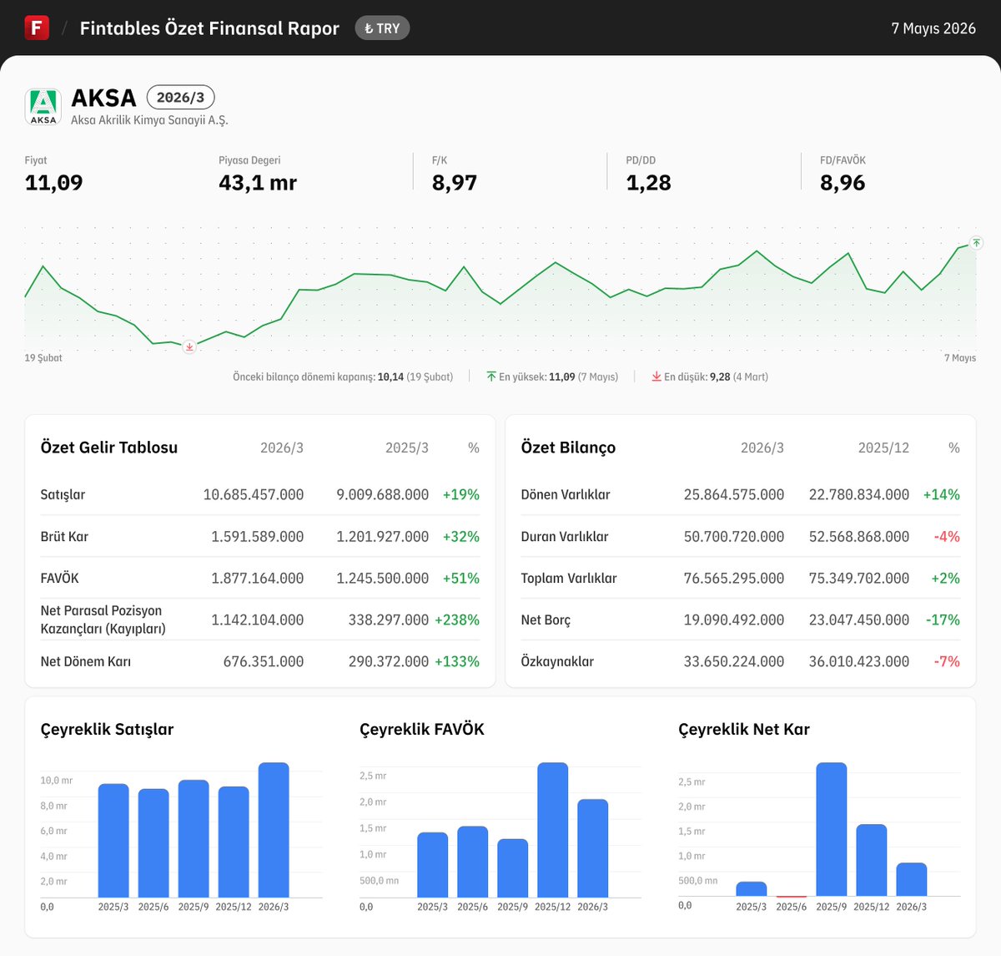Click Aksa Akrilik Kimya Sanayii A.Ş. name
Screen dimensions: 1001x956
(149, 120)
